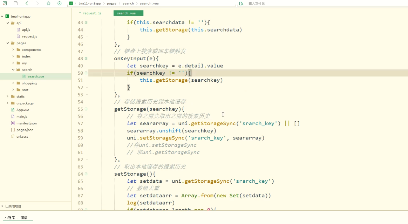408x224 pixels.
Task: Click the App.vue file icon
Action: pos(13,110)
